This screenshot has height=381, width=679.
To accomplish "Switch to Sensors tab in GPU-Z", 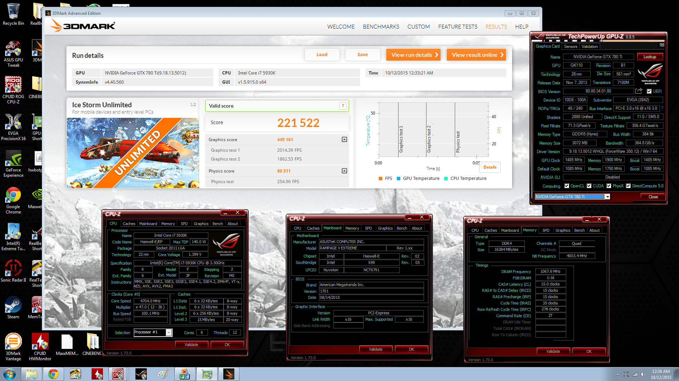I will [x=570, y=47].
